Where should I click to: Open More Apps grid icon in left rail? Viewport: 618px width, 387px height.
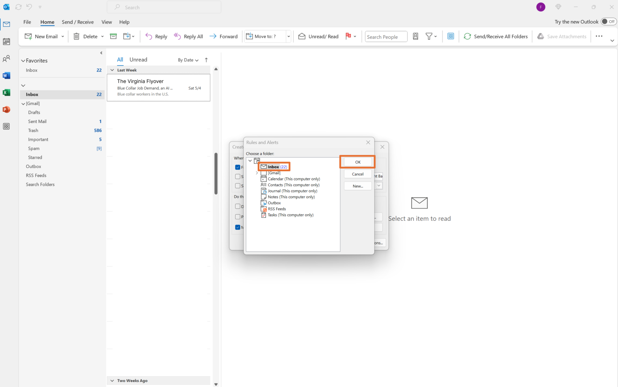(x=6, y=126)
